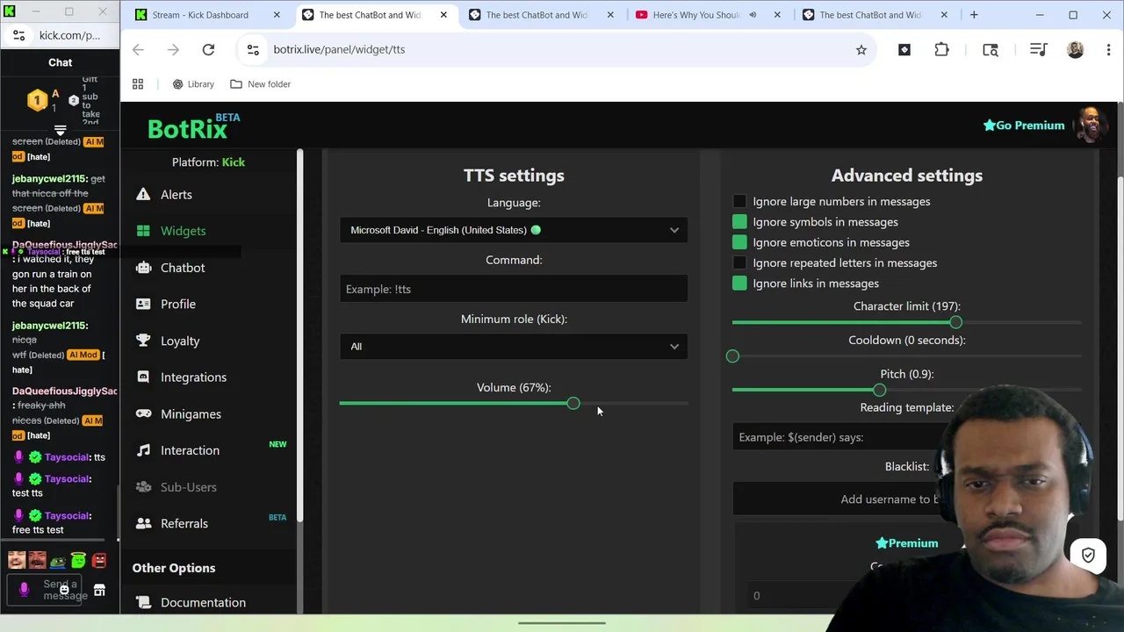This screenshot has width=1124, height=632.
Task: Open a new browser tab
Action: [974, 15]
